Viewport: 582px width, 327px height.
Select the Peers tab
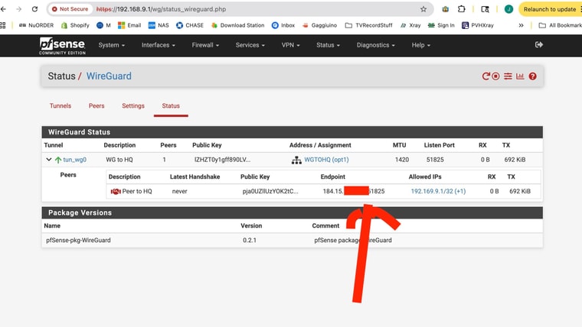click(96, 106)
